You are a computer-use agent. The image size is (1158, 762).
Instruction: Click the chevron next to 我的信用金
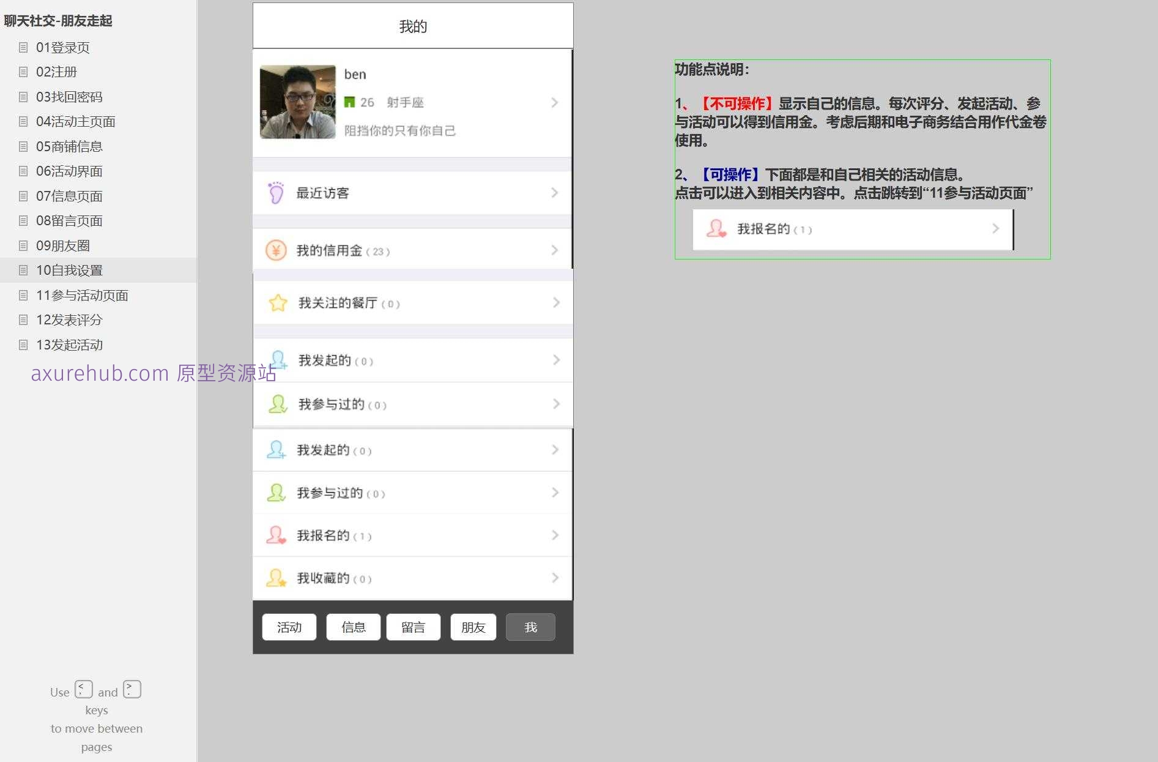point(555,250)
